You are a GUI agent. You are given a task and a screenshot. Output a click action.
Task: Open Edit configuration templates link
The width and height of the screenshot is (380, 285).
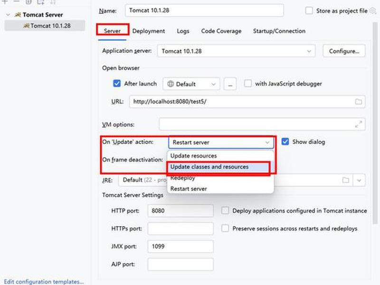click(x=44, y=281)
